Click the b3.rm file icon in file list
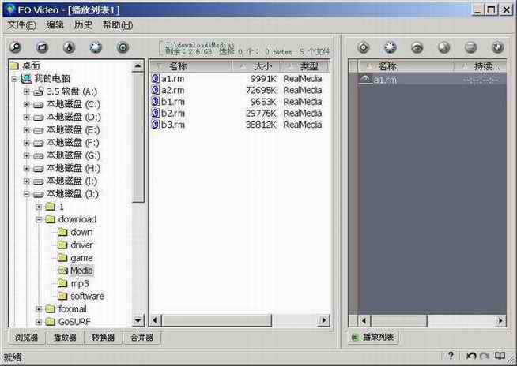 point(155,125)
